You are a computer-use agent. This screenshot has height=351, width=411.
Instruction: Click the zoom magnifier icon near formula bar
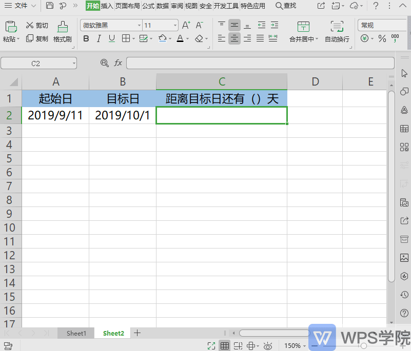[x=104, y=63]
